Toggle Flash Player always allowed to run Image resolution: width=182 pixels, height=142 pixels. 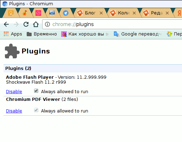[36, 91]
